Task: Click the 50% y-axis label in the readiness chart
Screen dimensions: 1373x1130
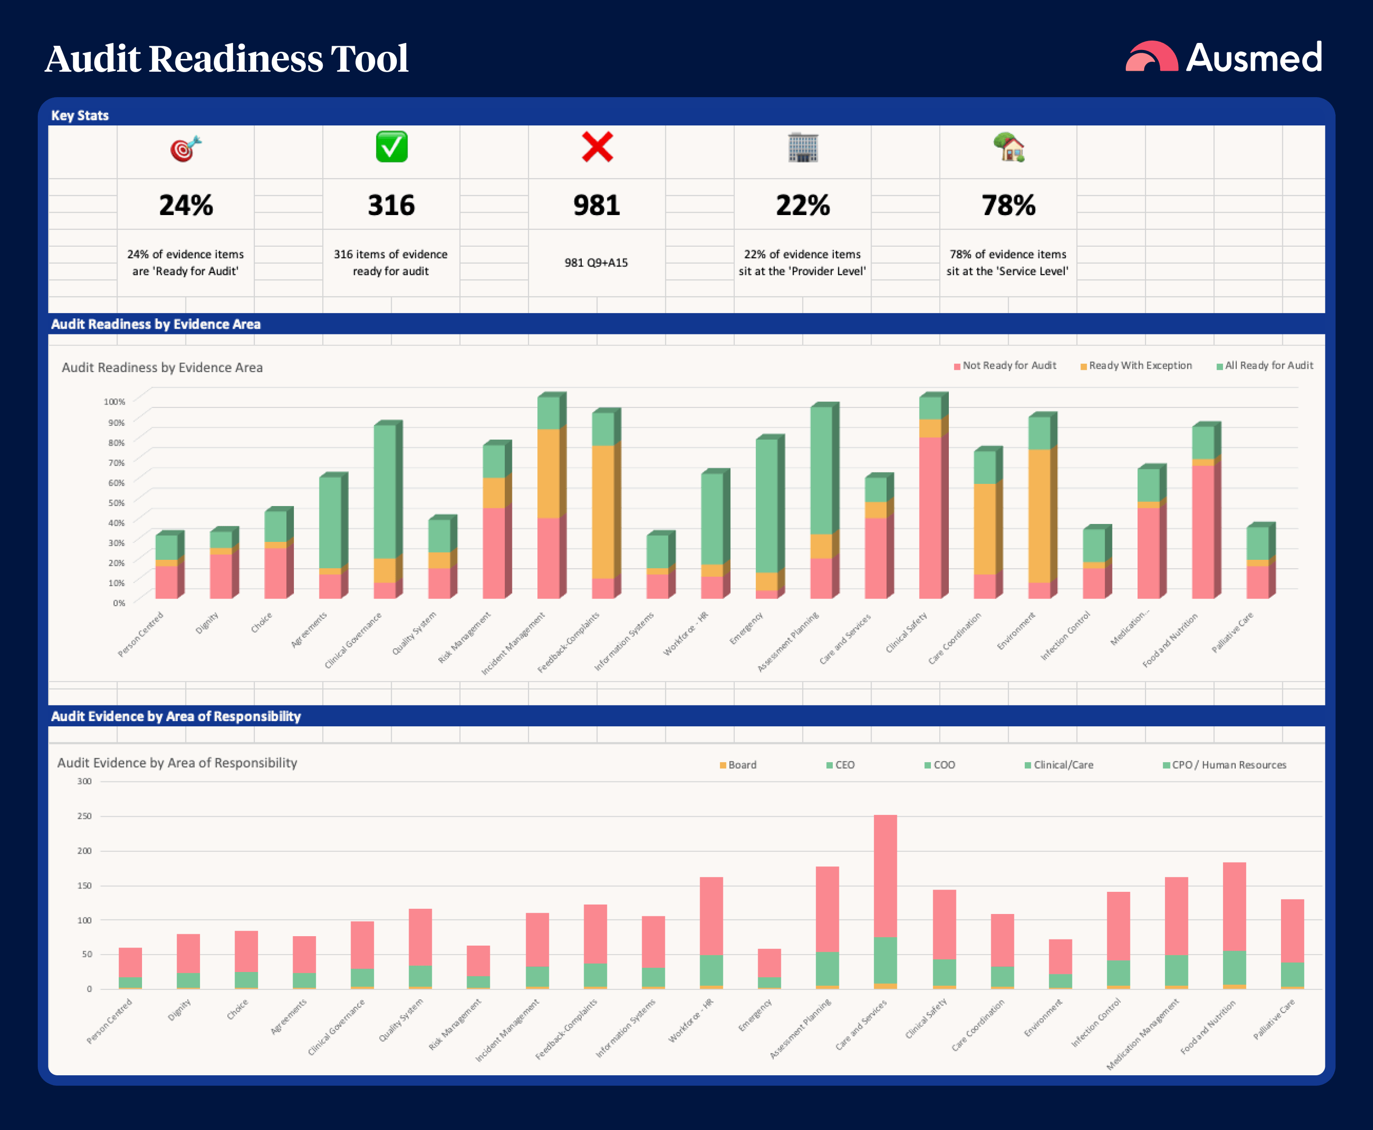Action: pyautogui.click(x=117, y=503)
